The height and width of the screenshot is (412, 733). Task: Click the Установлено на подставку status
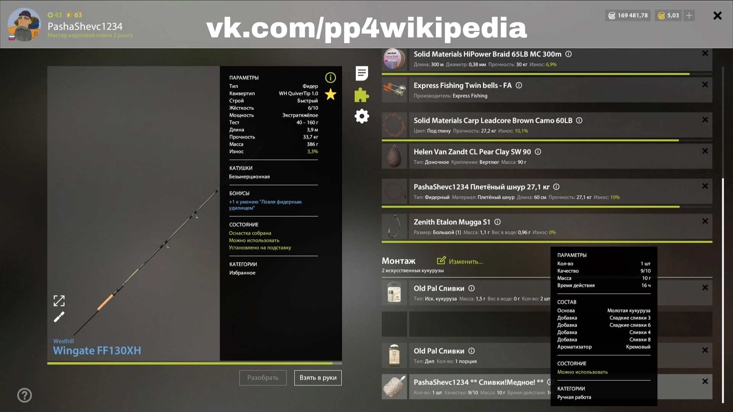(x=260, y=248)
